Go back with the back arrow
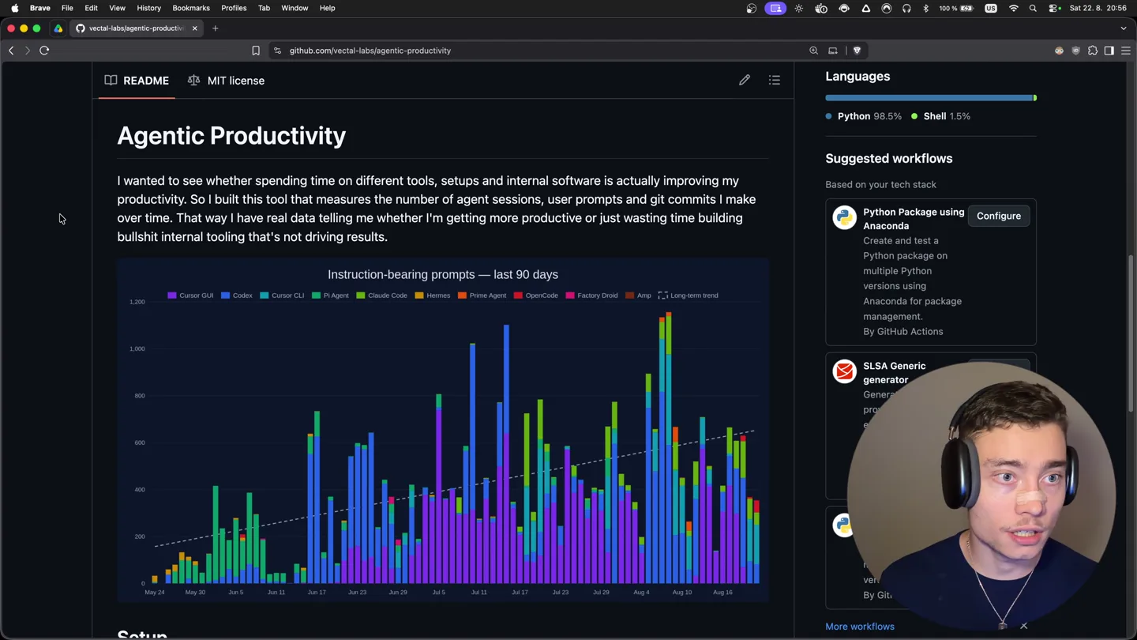This screenshot has height=640, width=1137. [x=11, y=51]
